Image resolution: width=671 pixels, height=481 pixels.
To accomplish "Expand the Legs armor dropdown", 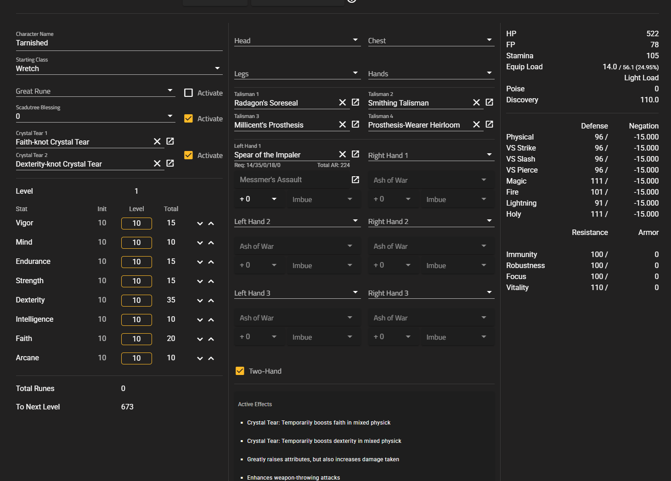I will pyautogui.click(x=298, y=73).
